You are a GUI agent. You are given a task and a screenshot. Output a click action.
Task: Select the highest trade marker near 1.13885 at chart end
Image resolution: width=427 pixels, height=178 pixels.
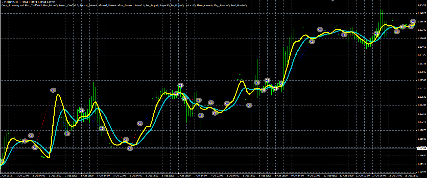[x=413, y=22]
